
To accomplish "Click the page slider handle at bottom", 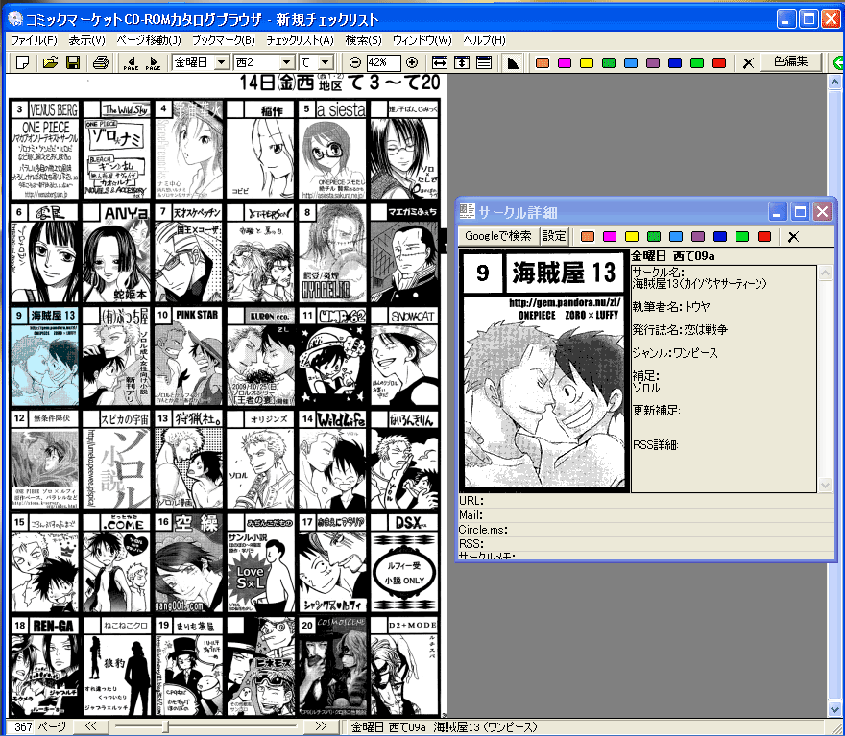I will click(165, 726).
